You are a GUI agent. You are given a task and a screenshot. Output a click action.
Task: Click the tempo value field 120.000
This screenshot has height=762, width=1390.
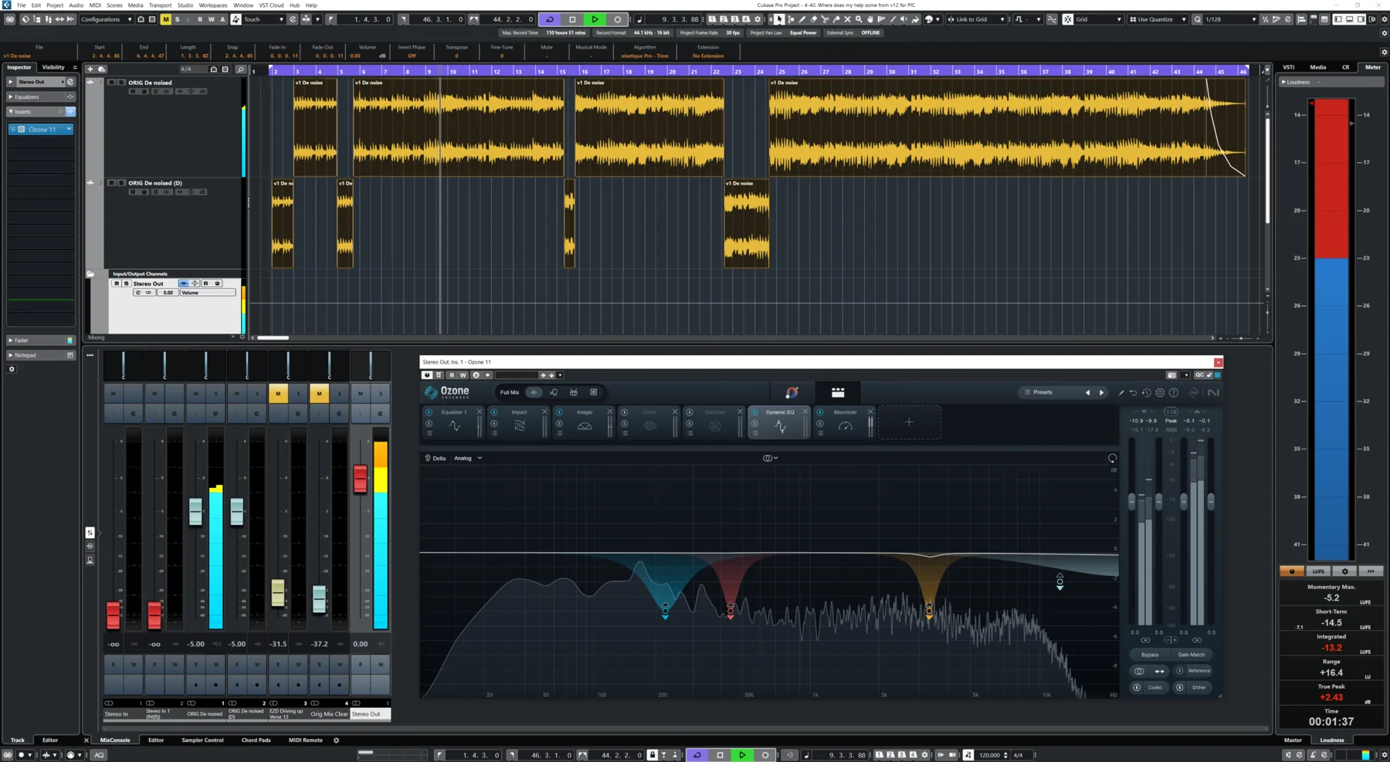(x=989, y=755)
